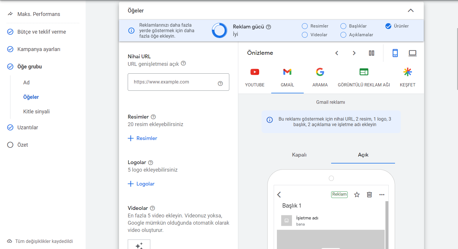Viewport: 458px width, 249px height.
Task: Switch preview to desktop device
Action: [412, 53]
